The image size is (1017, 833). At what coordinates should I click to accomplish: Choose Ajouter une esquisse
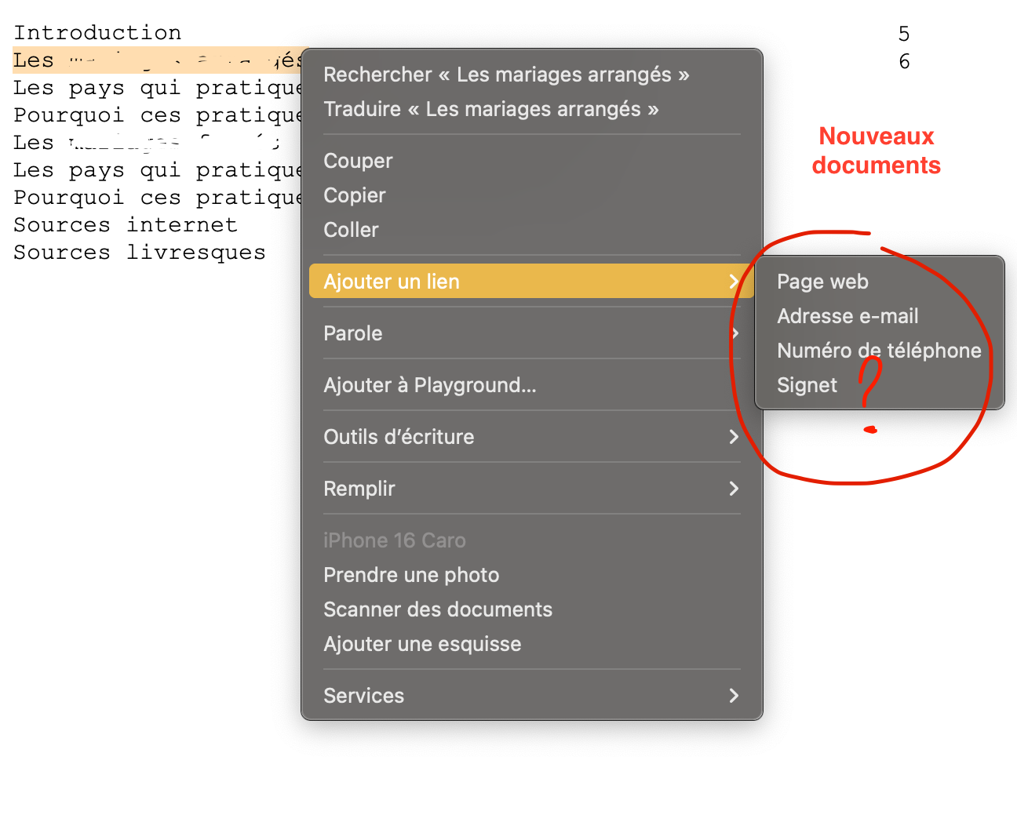tap(422, 644)
